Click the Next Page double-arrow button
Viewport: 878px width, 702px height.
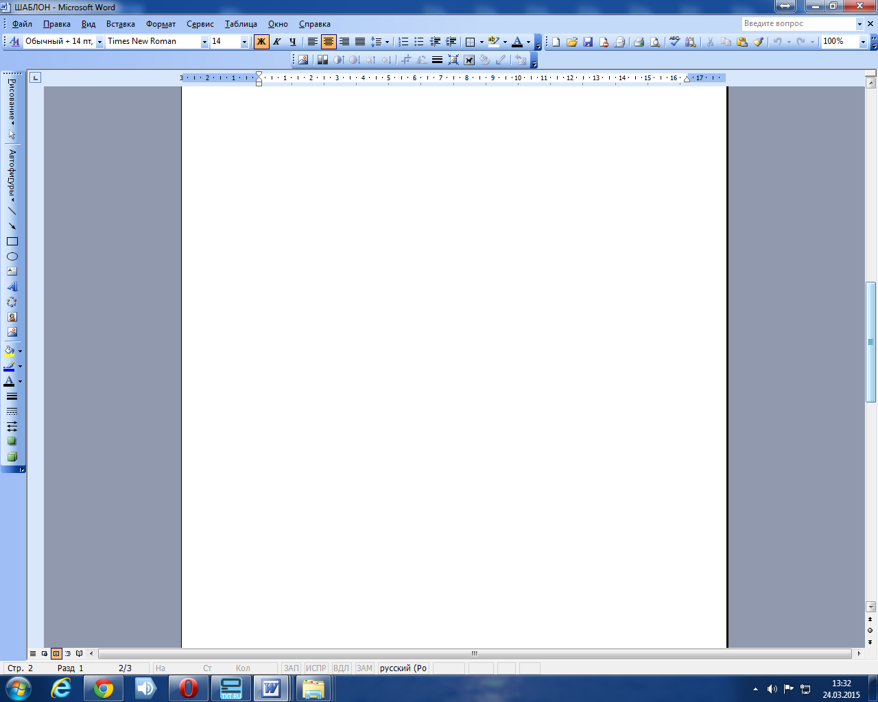point(870,642)
